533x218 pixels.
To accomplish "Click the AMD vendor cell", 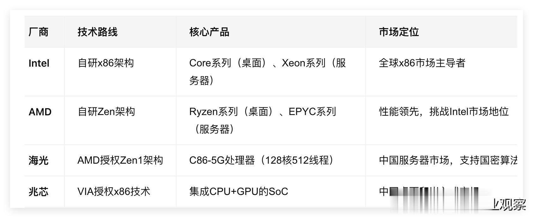I will [40, 112].
